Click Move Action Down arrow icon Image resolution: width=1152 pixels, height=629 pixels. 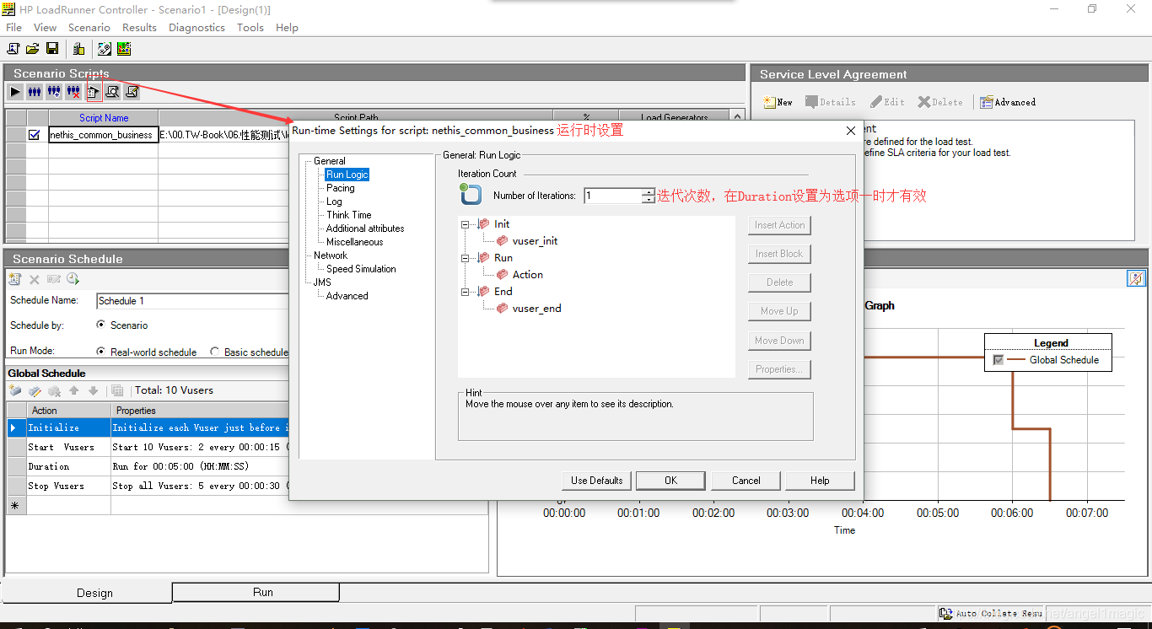[x=93, y=390]
